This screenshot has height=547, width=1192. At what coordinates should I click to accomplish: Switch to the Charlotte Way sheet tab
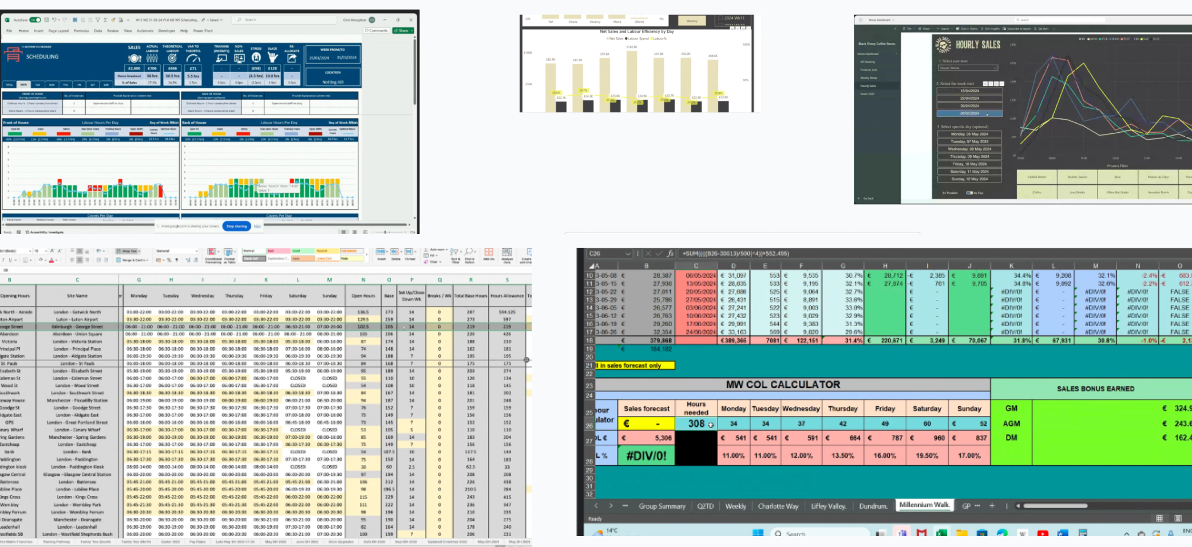(778, 506)
